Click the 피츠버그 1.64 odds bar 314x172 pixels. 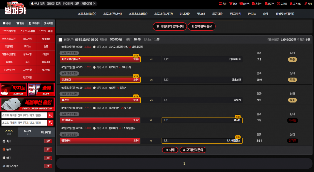[100, 80]
